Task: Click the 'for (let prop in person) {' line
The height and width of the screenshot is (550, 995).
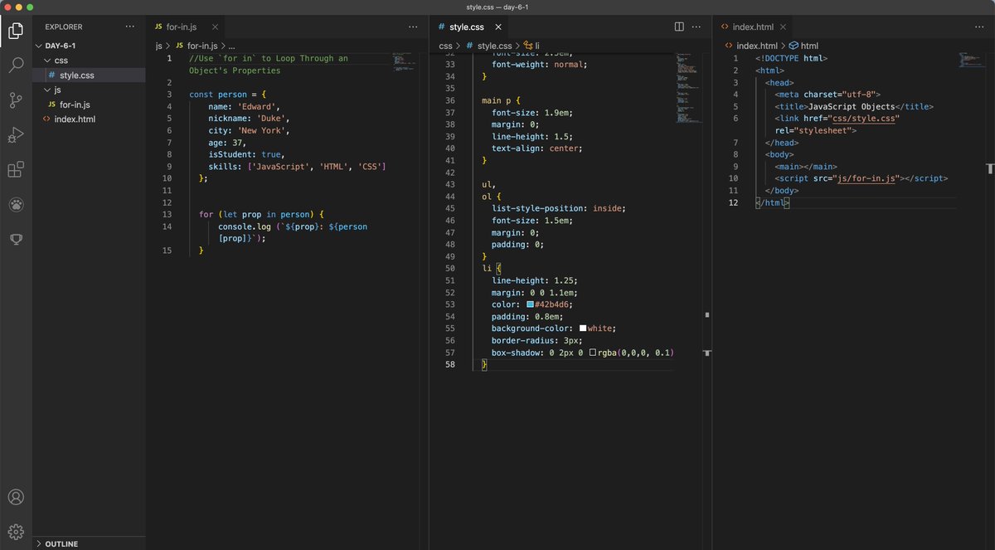Action: pyautogui.click(x=261, y=214)
